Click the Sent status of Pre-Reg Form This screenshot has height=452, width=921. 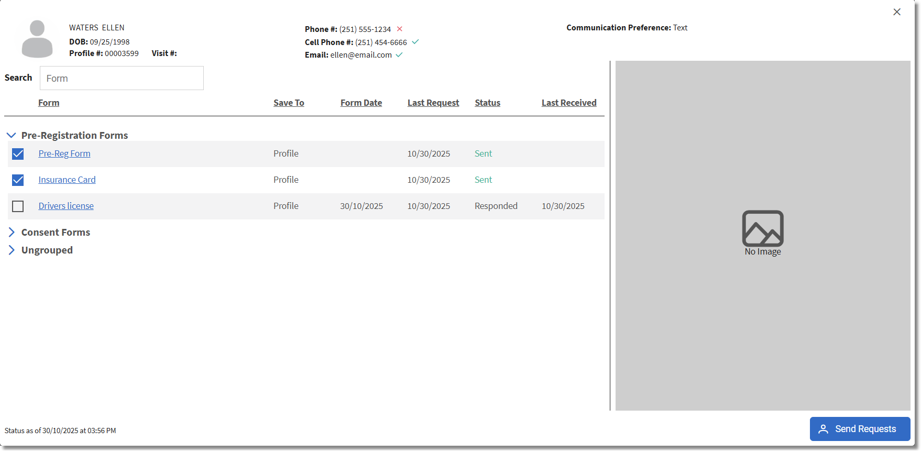483,153
